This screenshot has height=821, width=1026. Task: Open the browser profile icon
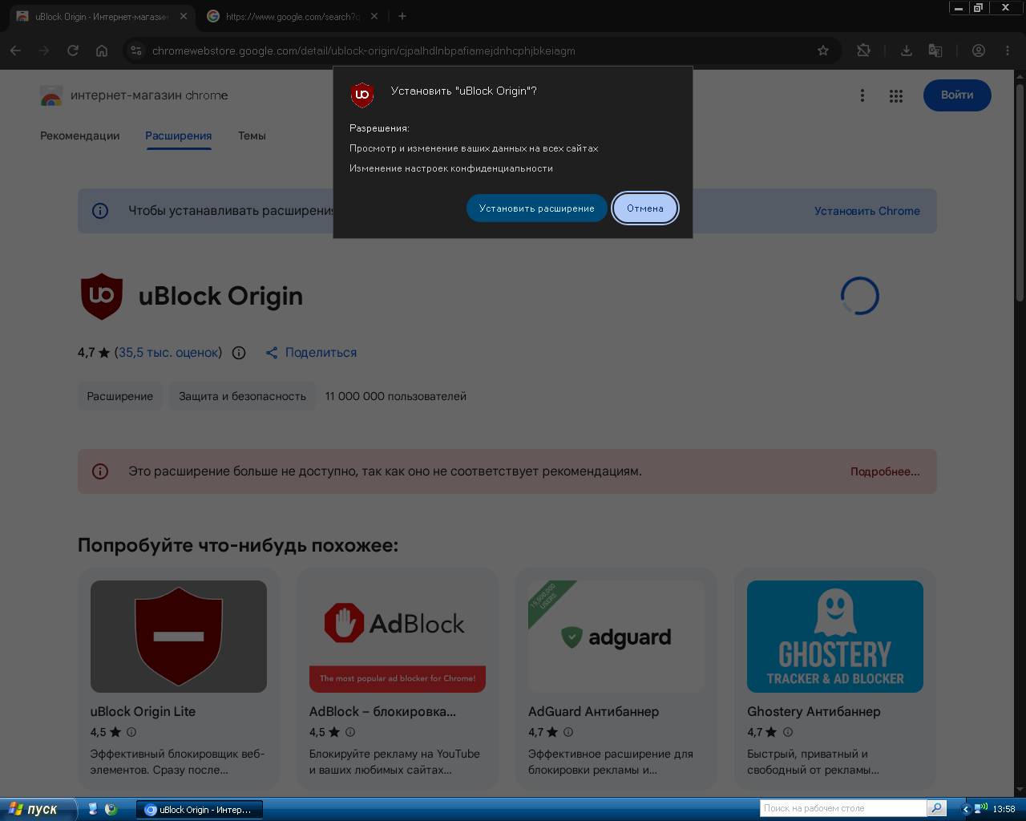(979, 51)
